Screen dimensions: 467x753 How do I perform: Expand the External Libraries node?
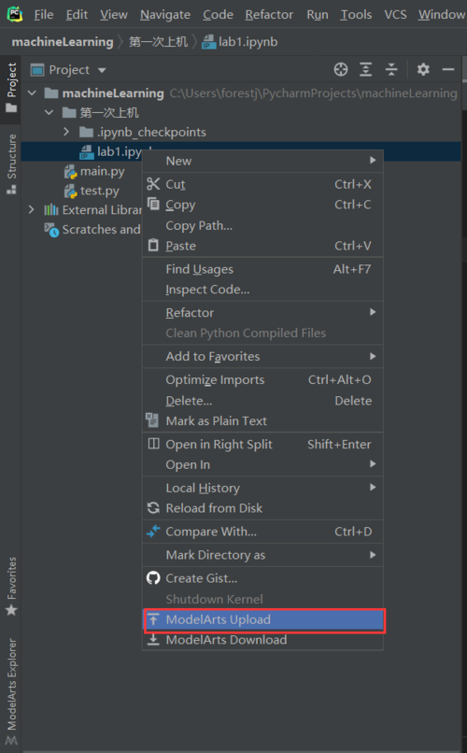(x=31, y=210)
